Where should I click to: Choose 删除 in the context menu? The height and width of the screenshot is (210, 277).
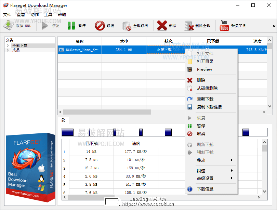(x=201, y=80)
